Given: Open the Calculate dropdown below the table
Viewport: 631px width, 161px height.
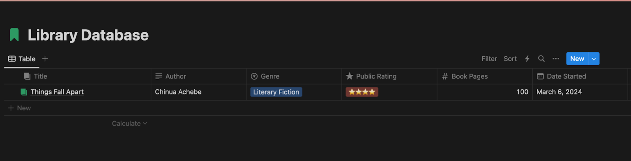Looking at the screenshot, I should point(129,124).
